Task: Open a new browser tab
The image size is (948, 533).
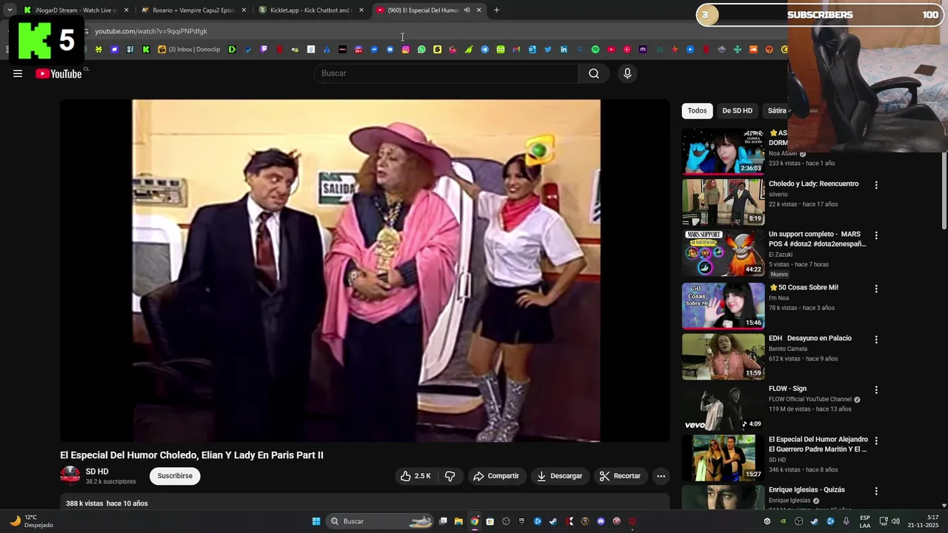Action: (x=496, y=10)
